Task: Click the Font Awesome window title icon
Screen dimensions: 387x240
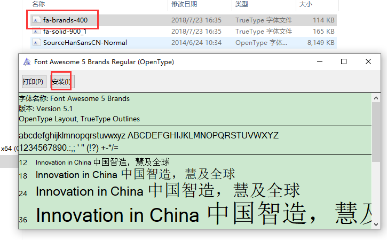Action: click(27, 62)
